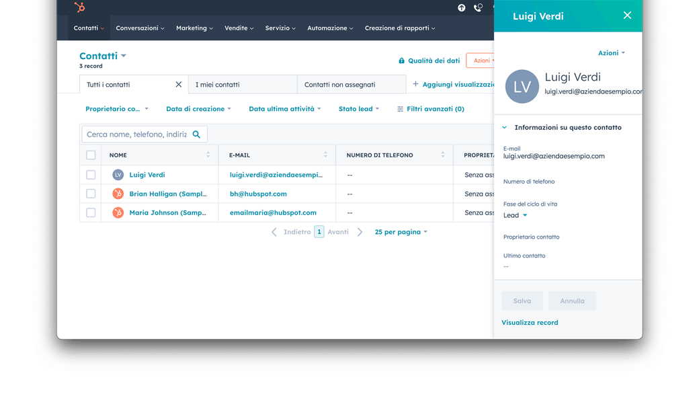699x394 pixels.
Task: Open the Marketing menu
Action: tap(194, 28)
